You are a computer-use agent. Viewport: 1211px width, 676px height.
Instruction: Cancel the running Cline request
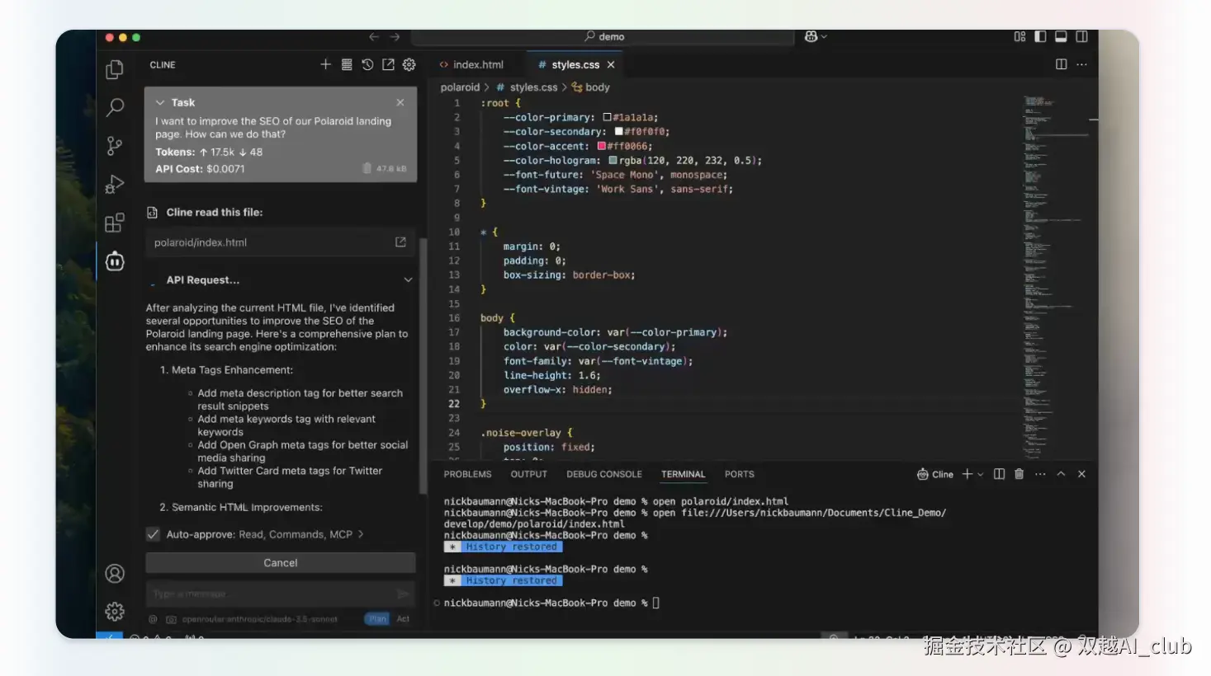click(x=281, y=562)
